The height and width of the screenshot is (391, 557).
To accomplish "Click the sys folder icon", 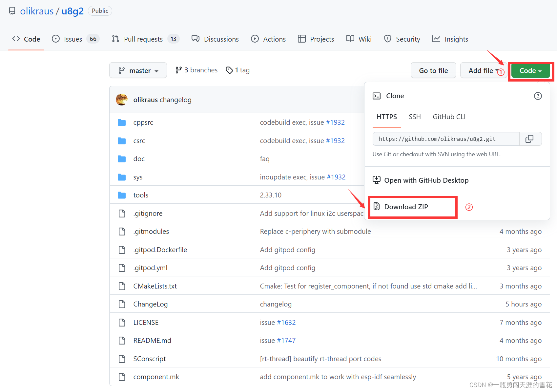I will coord(122,177).
